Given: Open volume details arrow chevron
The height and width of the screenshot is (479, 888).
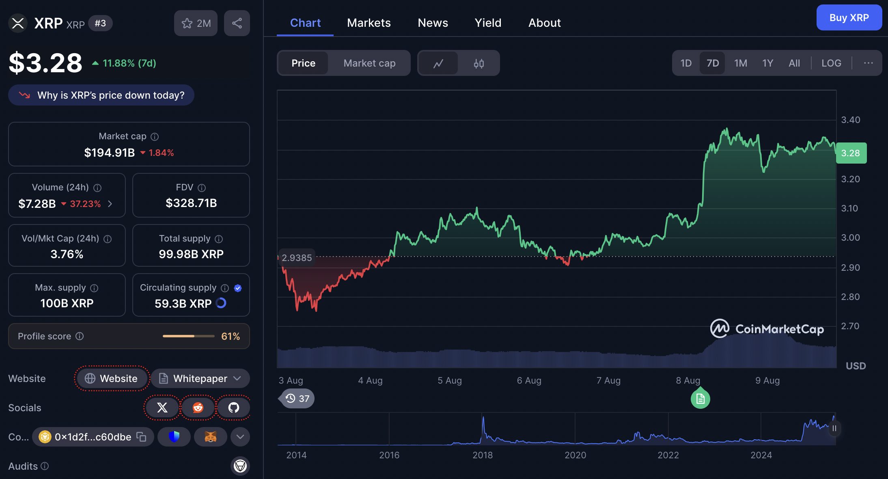Looking at the screenshot, I should click(110, 204).
